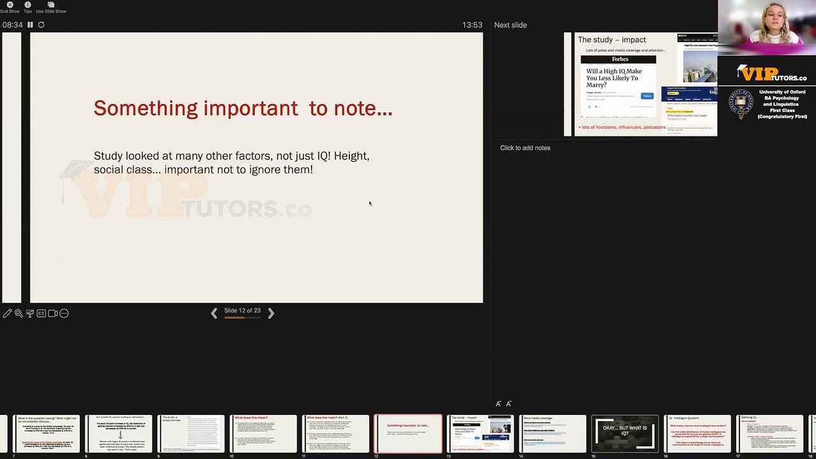Open slide 7 thumbnail in filmstrip
Viewport: 816px width, 459px height.
[47, 433]
